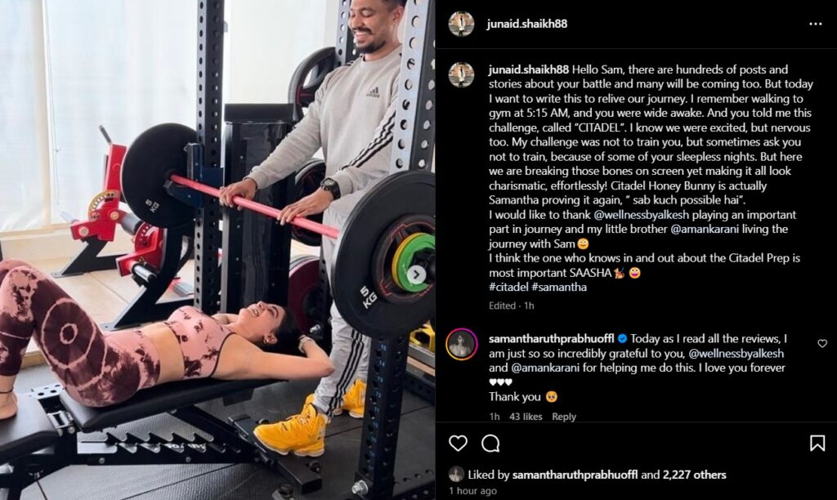
Task: Open the @wellnessbyalkesh mention in the caption
Action: (x=641, y=215)
